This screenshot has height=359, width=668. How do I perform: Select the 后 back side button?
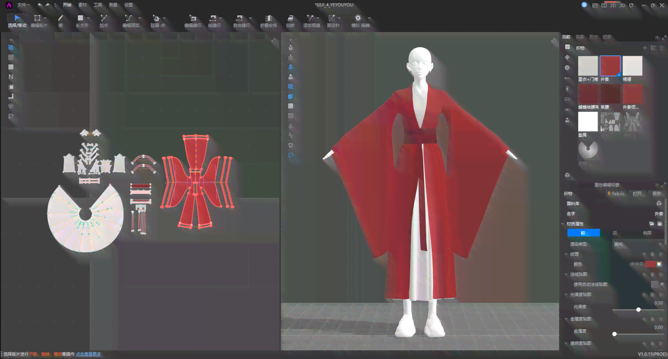coord(615,233)
